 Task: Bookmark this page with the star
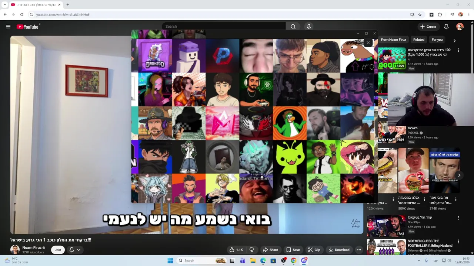click(420, 15)
